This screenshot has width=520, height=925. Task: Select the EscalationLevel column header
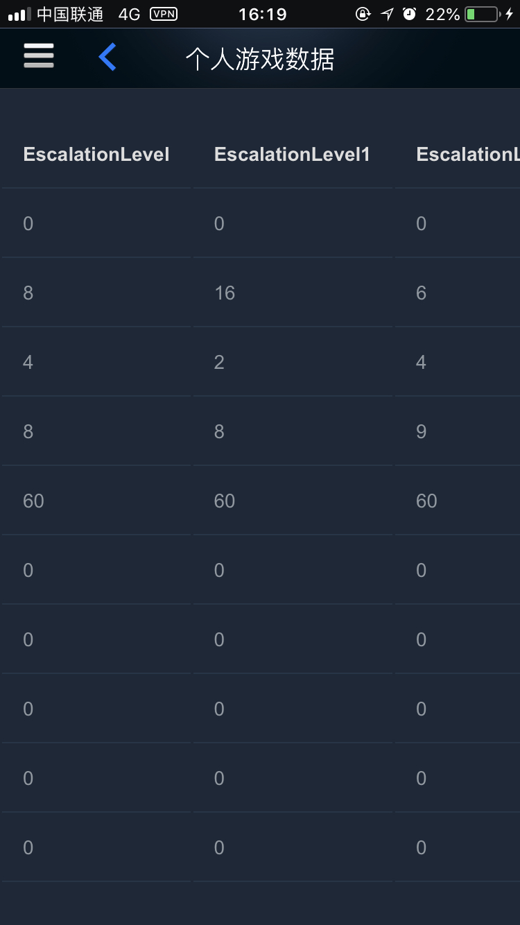click(96, 154)
